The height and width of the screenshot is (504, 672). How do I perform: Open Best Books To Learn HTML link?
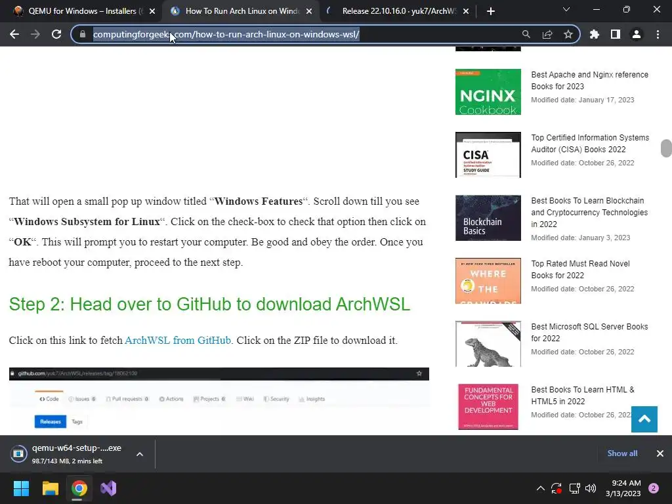[x=583, y=396]
